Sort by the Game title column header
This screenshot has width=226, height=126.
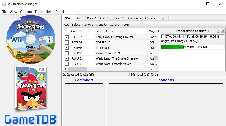[120, 31]
